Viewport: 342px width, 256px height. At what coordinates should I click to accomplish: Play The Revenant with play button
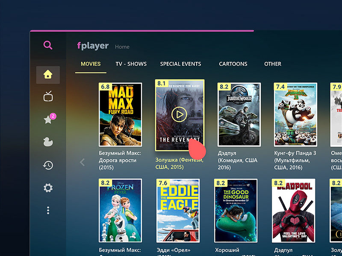[179, 114]
